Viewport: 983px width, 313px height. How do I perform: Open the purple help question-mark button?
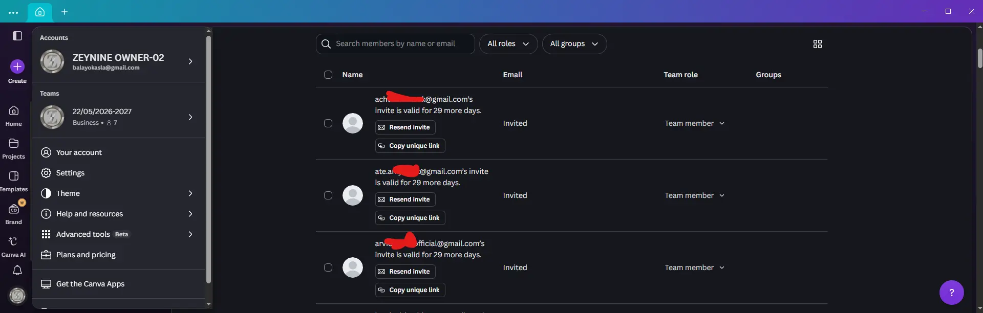coord(952,293)
